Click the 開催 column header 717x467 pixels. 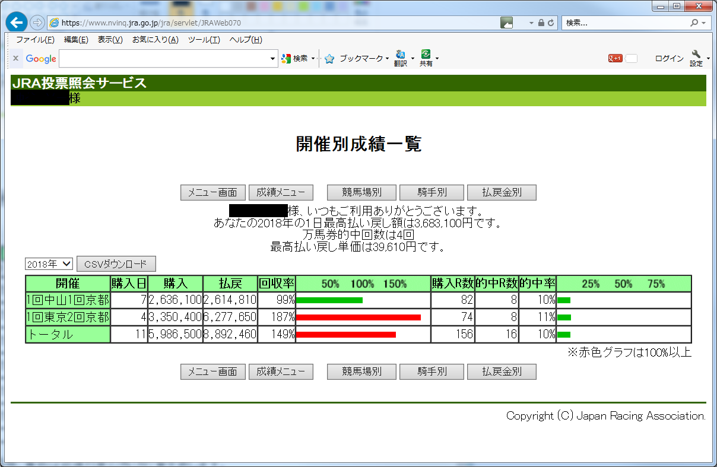pos(68,284)
